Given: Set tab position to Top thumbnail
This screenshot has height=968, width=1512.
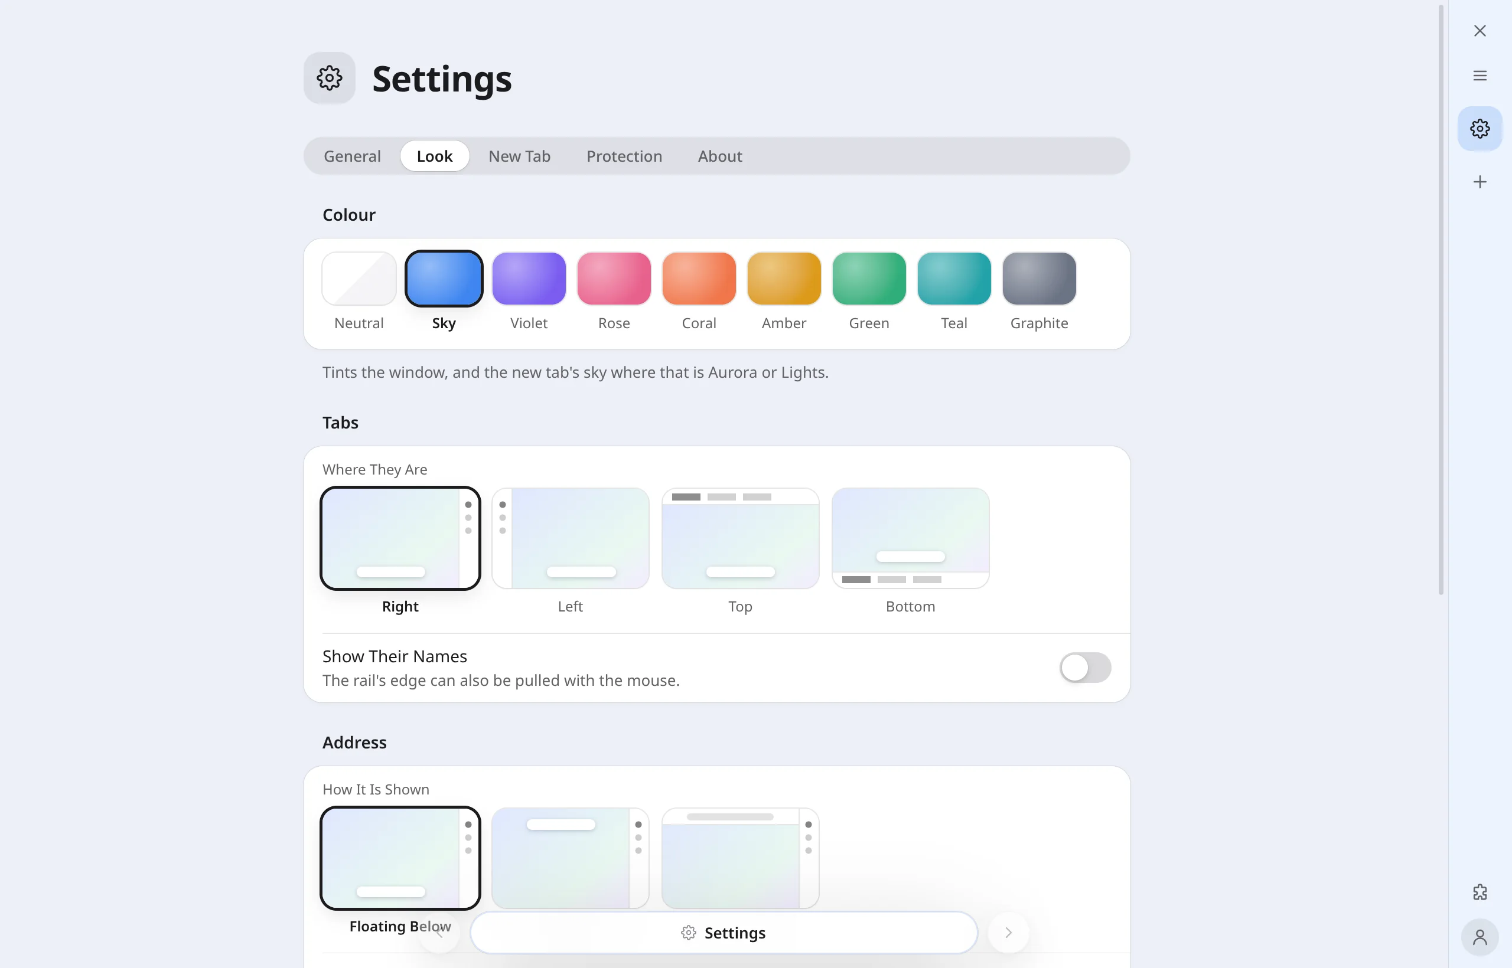Looking at the screenshot, I should [x=740, y=538].
